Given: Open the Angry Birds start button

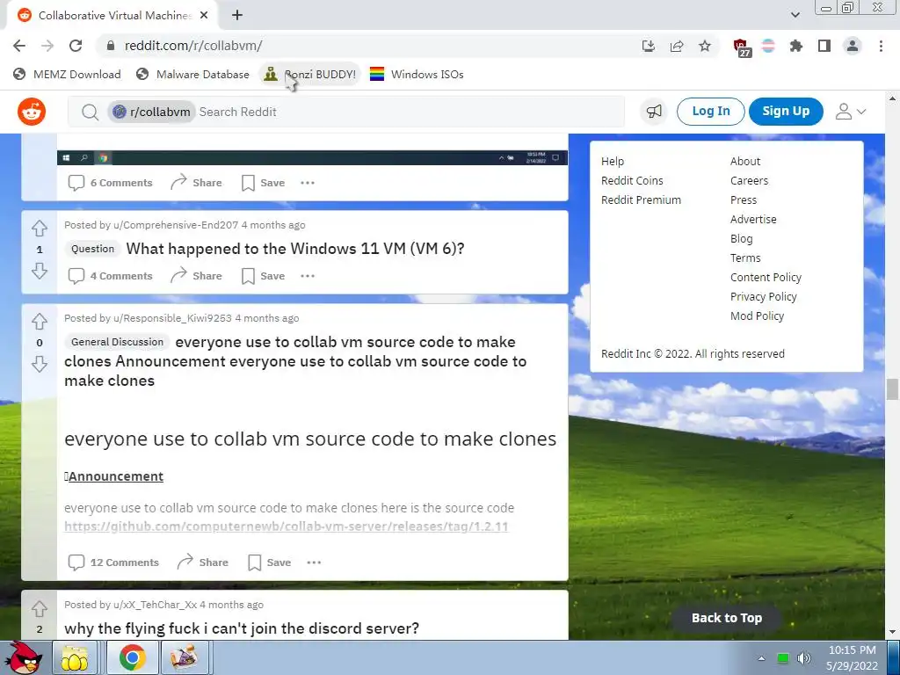Looking at the screenshot, I should tap(23, 657).
